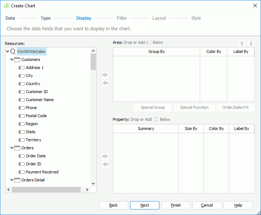Image resolution: width=261 pixels, height=215 pixels.
Task: Click the Orders table icon
Action: pyautogui.click(x=17, y=148)
